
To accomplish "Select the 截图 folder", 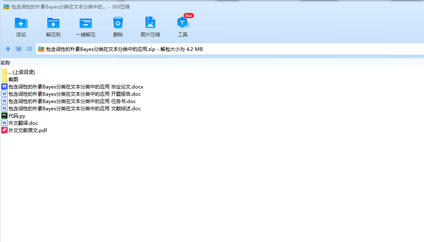I will pos(10,79).
